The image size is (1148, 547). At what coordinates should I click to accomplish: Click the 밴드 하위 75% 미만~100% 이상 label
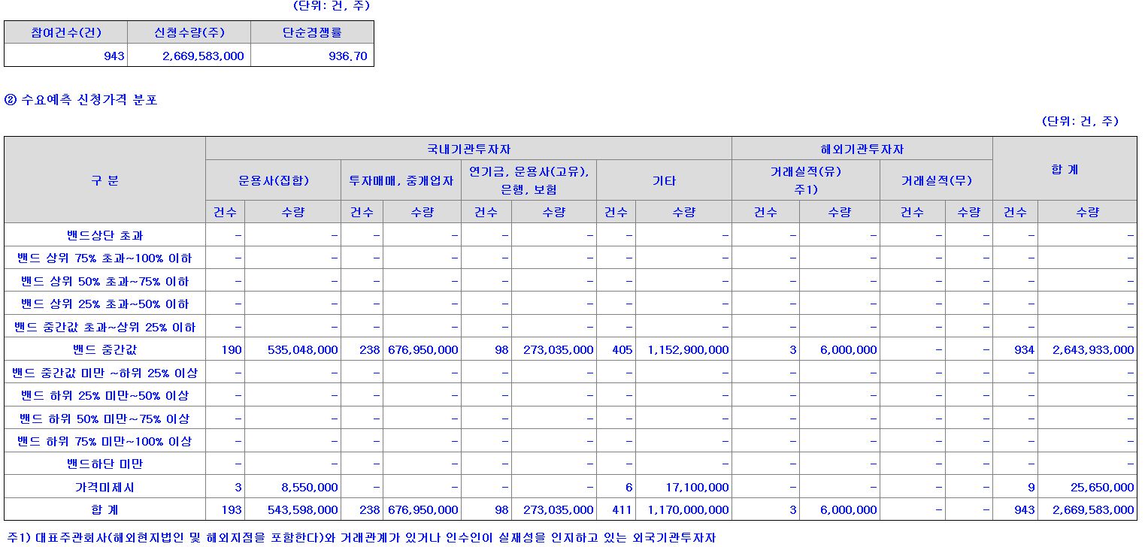[x=105, y=442]
